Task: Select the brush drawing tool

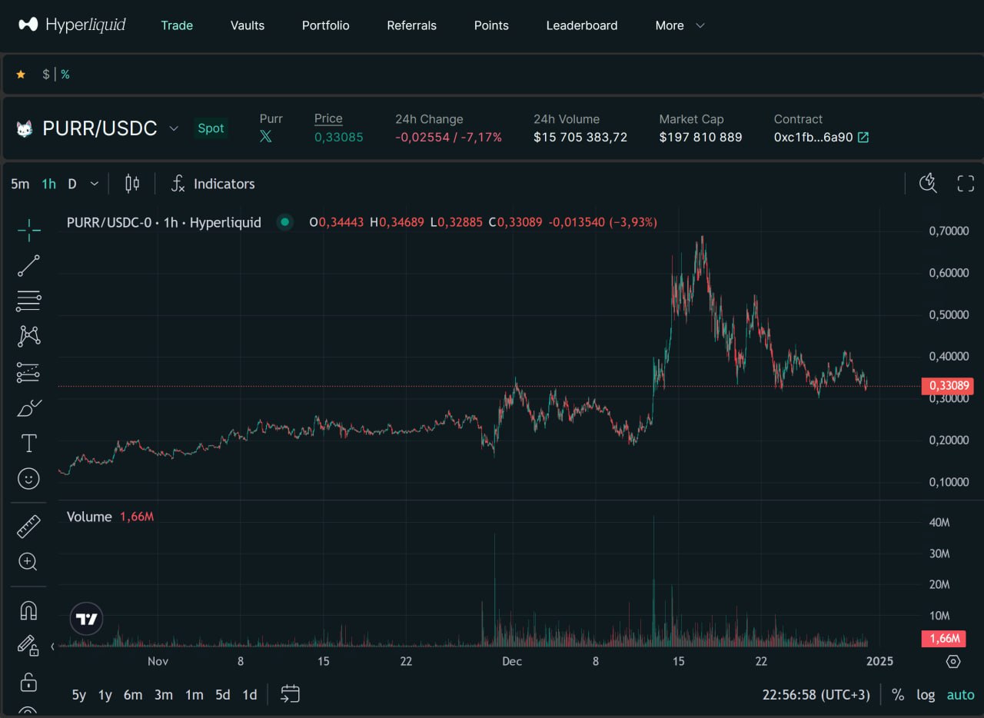Action: click(x=28, y=408)
